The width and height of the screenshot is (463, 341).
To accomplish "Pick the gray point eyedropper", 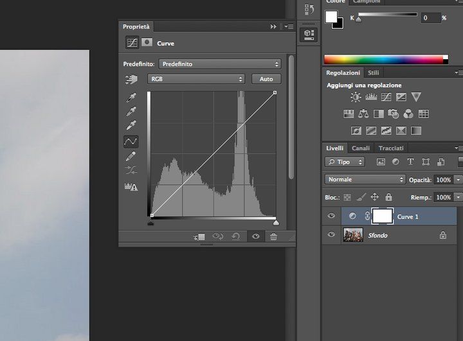I will 131,111.
